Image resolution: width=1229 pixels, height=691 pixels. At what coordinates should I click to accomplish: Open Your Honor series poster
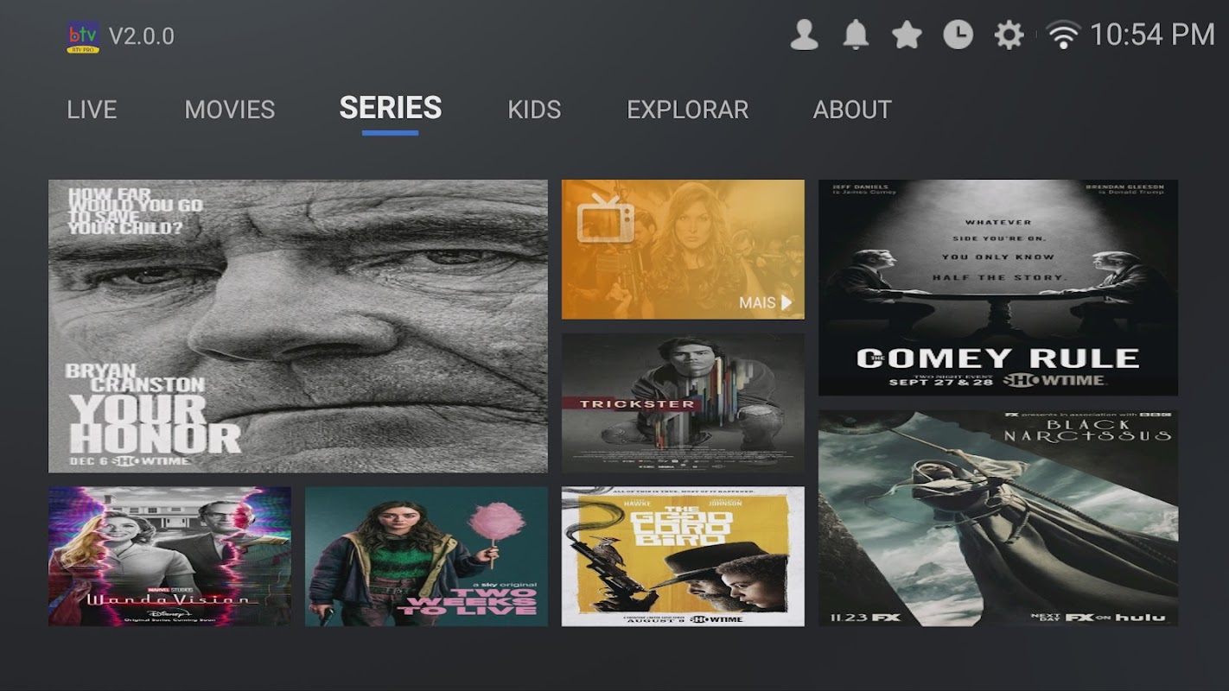click(x=298, y=326)
